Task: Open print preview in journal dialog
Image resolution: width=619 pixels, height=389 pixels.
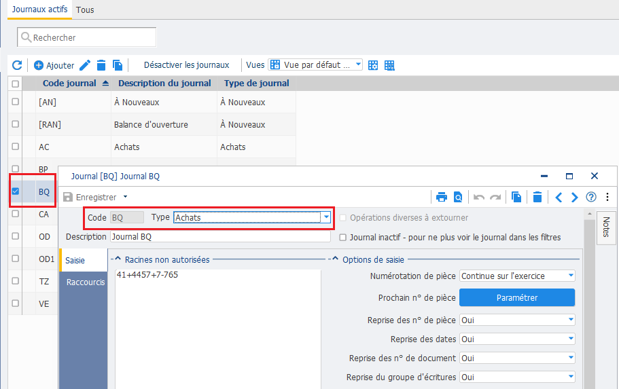Action: [x=459, y=197]
